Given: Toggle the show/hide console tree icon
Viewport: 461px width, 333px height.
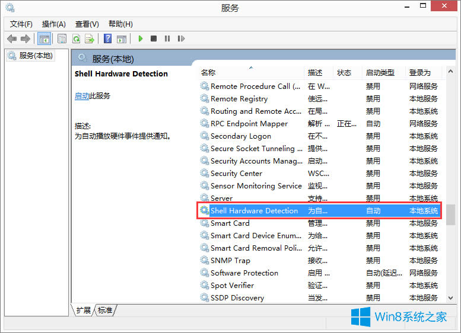Looking at the screenshot, I should pos(44,39).
